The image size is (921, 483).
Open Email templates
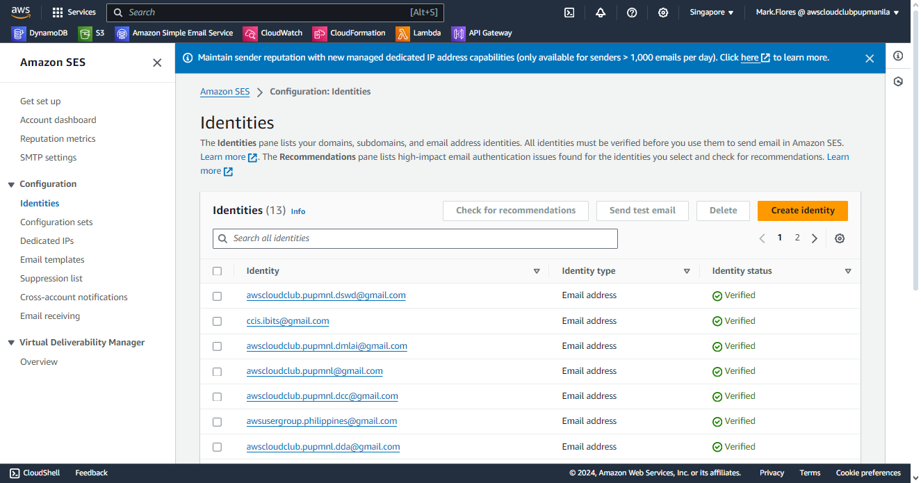52,260
